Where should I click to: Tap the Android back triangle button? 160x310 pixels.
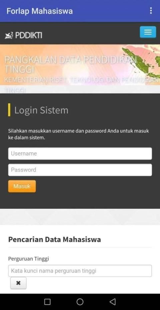(112, 302)
